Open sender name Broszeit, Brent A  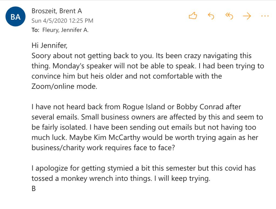[x=57, y=11]
